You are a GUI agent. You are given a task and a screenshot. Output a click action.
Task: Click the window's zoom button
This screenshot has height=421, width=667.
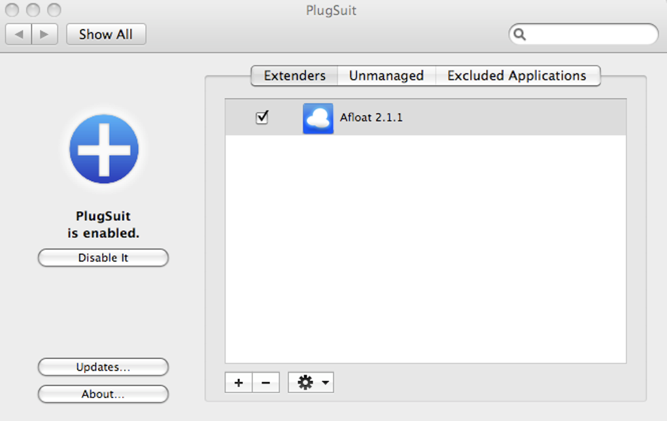54,10
